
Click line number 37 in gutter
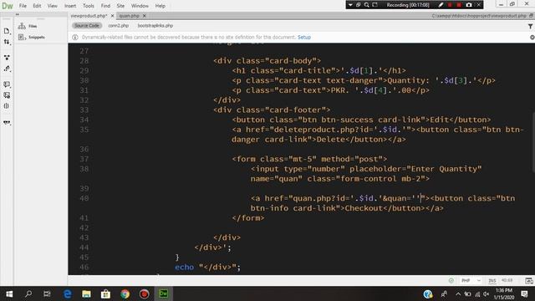pyautogui.click(x=84, y=159)
